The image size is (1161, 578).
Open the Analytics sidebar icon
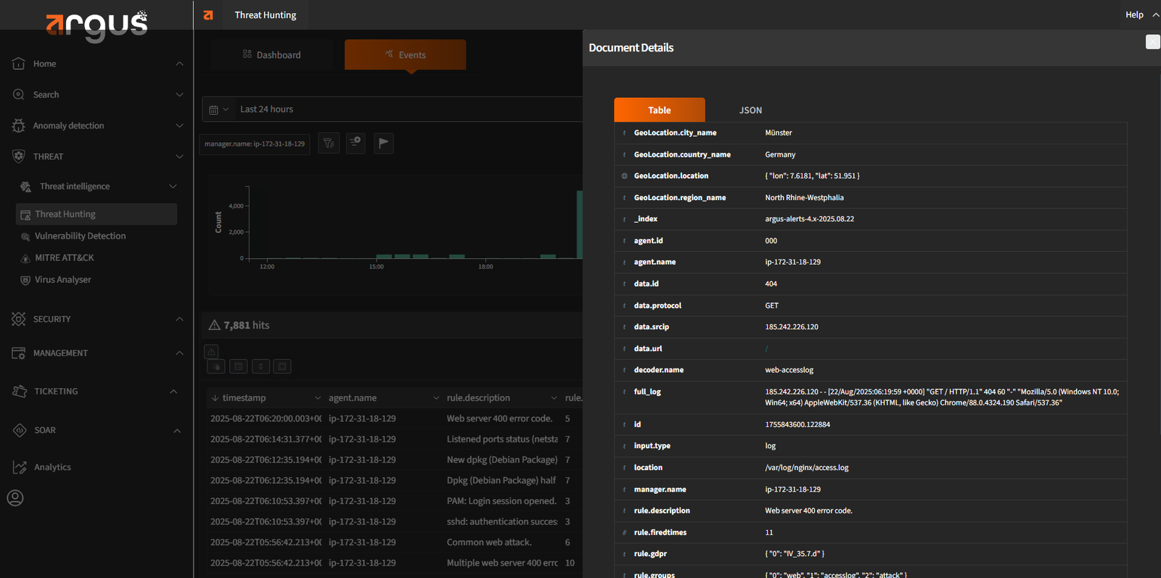click(x=20, y=467)
